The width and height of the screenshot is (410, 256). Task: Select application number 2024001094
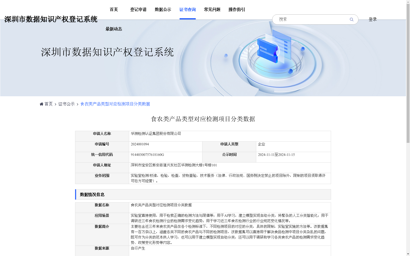pyautogui.click(x=140, y=144)
